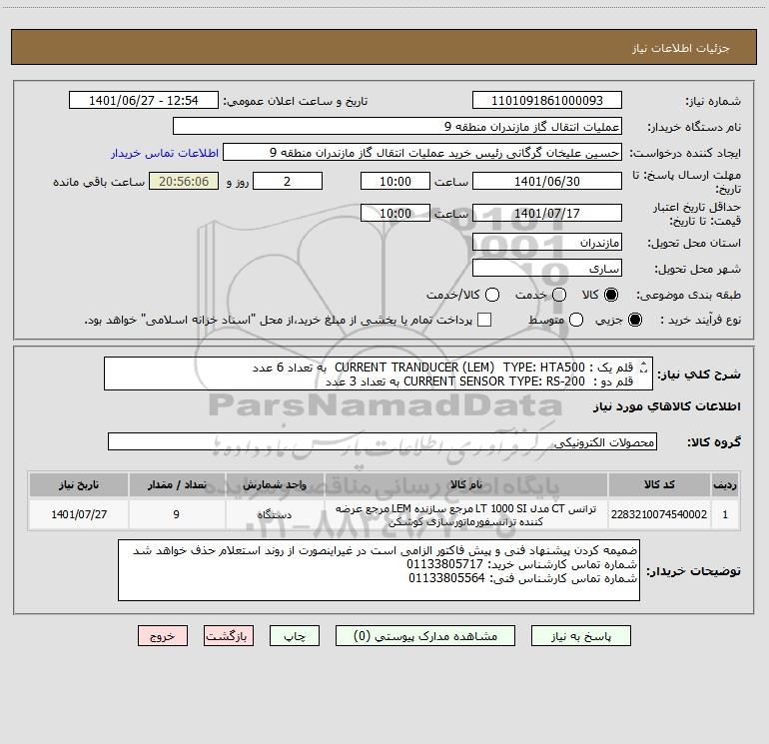
Task: Click the delivery city field ساری
Action: (547, 269)
